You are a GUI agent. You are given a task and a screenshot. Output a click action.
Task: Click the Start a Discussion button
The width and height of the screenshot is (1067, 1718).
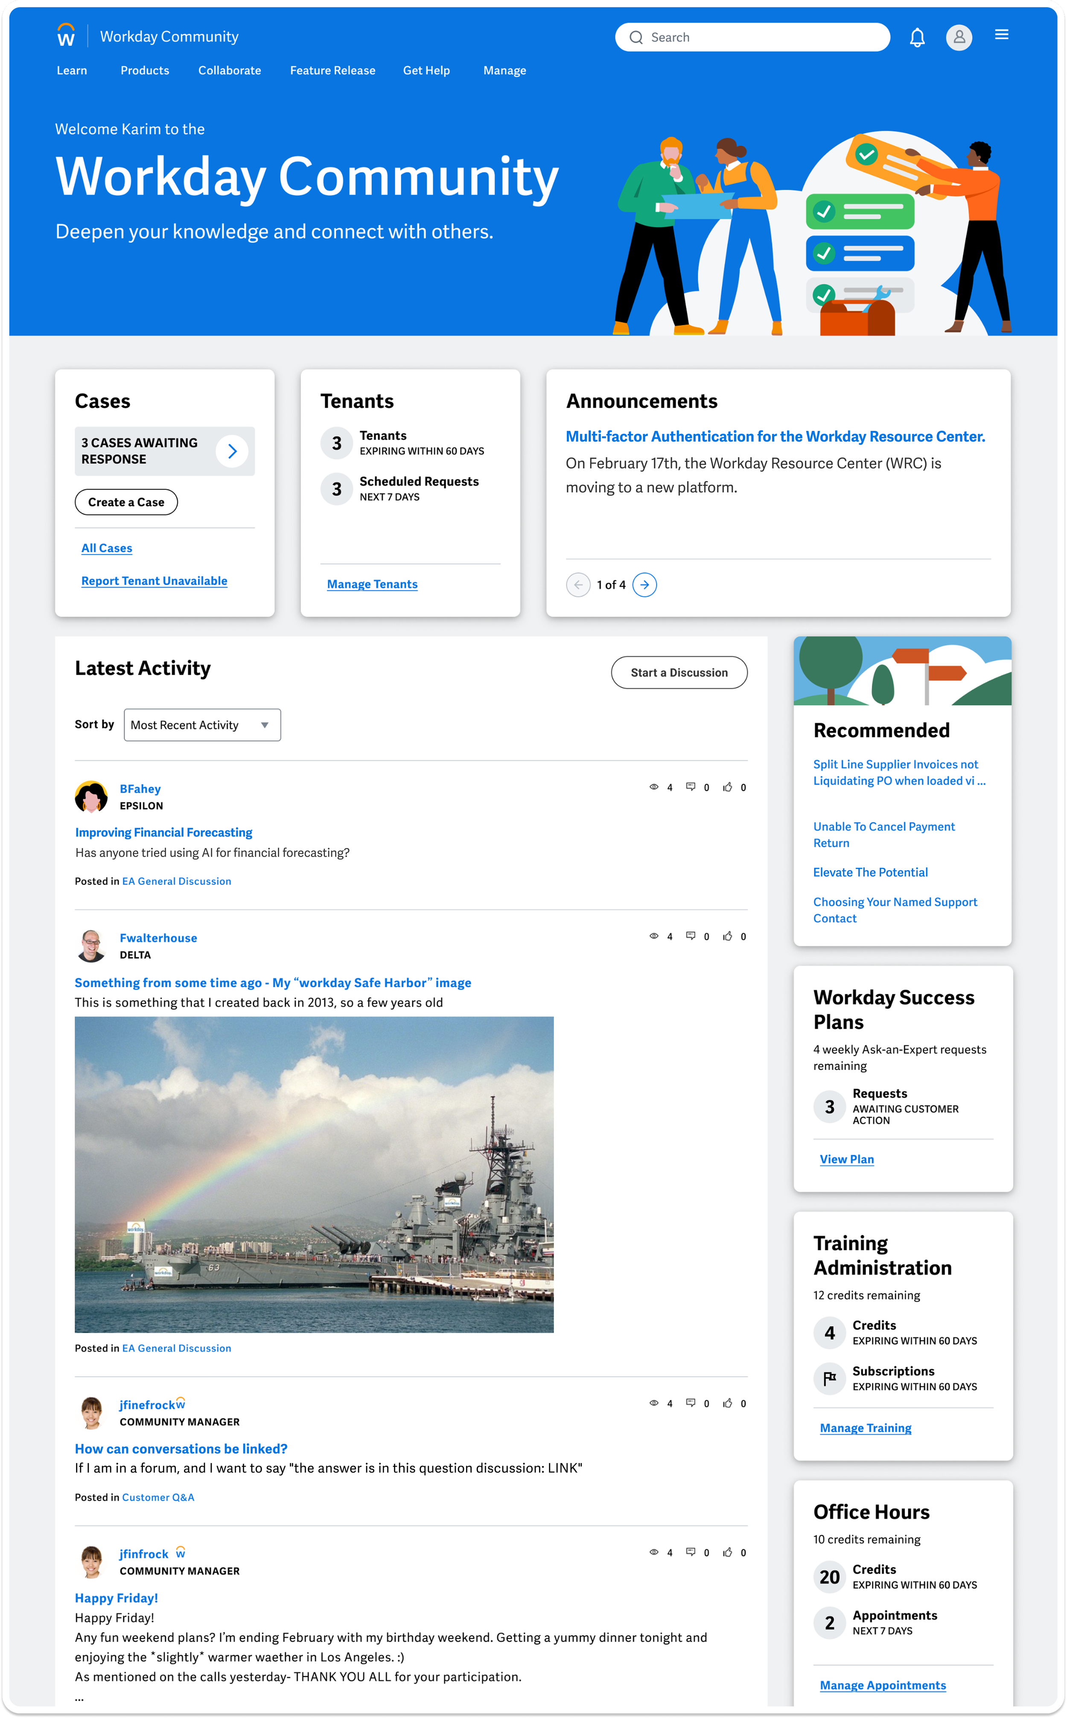pyautogui.click(x=678, y=672)
